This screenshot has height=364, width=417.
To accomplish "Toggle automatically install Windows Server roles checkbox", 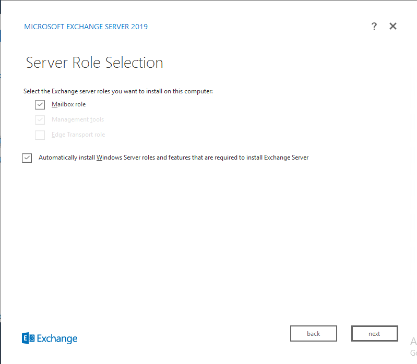I will coord(27,158).
